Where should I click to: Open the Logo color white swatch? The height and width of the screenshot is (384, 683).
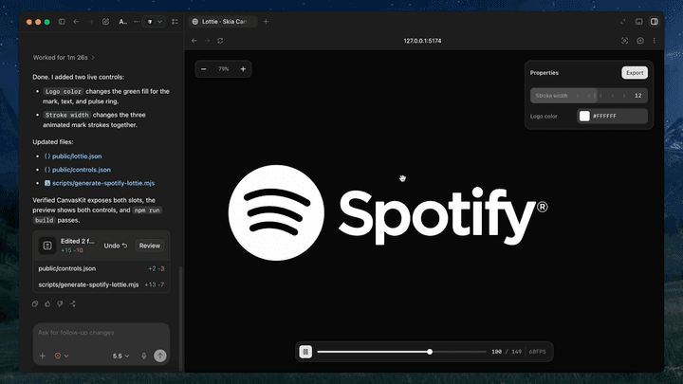(584, 116)
